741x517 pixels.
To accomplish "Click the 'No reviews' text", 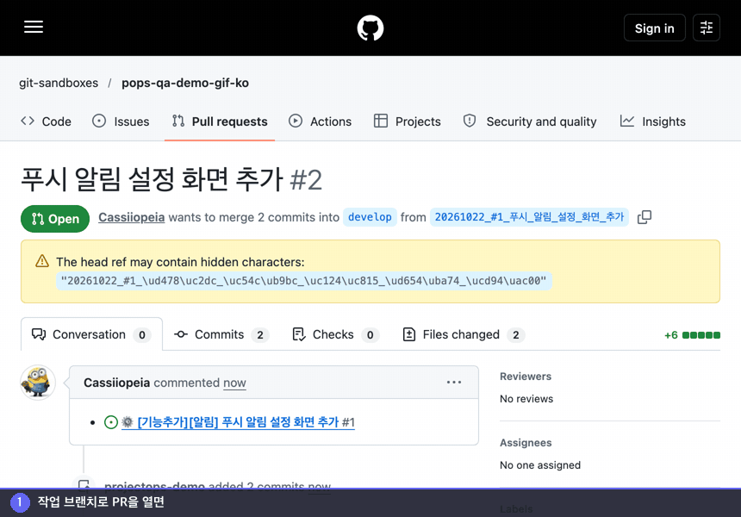I will coord(526,399).
